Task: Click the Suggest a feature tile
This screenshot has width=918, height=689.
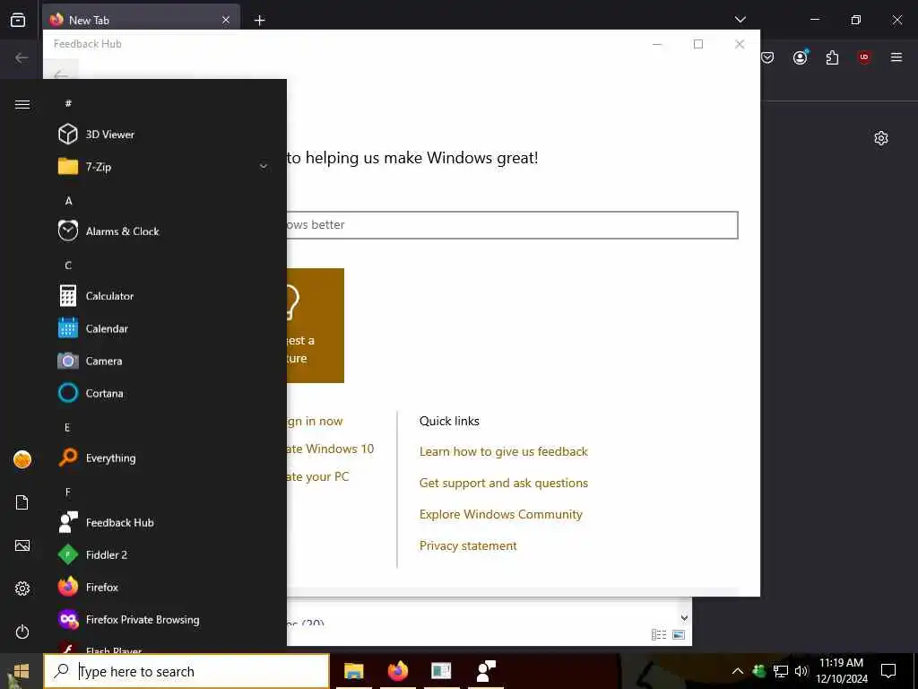Action: 316,326
